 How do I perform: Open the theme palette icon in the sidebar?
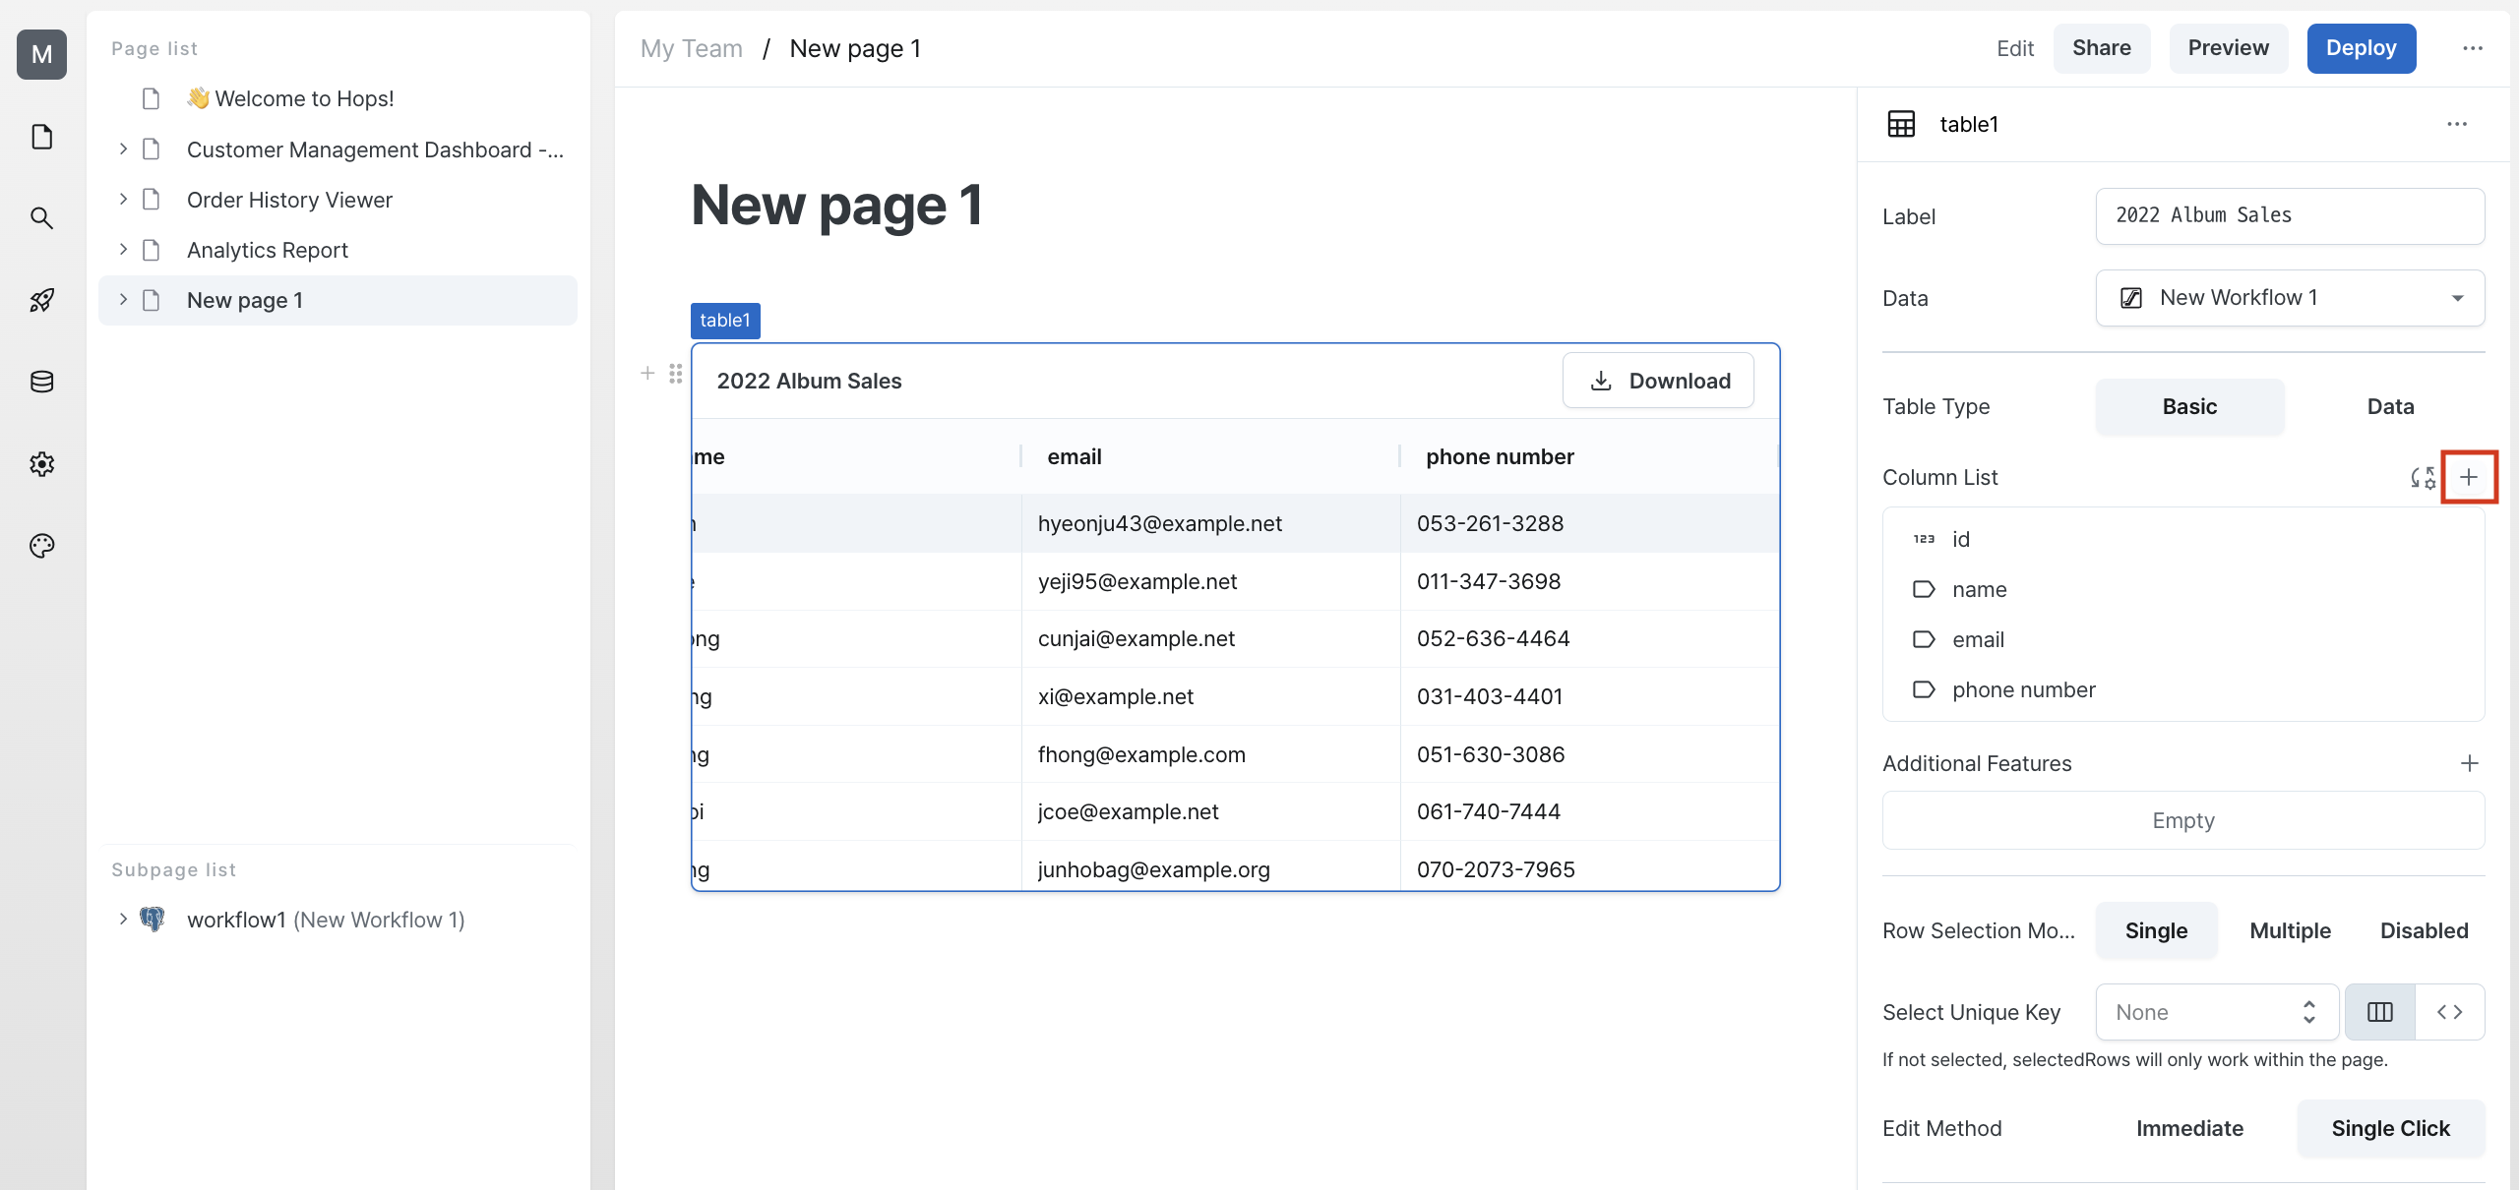tap(41, 545)
